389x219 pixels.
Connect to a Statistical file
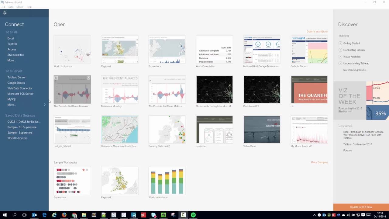(15, 55)
